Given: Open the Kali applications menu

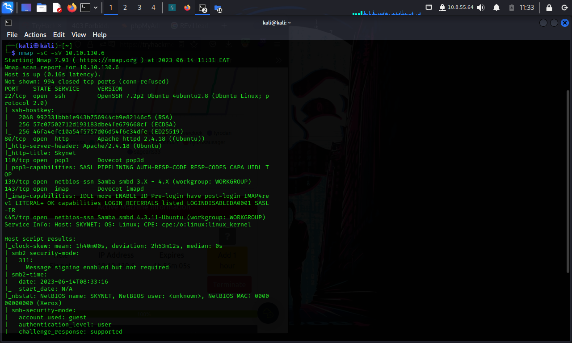Looking at the screenshot, I should pyautogui.click(x=8, y=8).
